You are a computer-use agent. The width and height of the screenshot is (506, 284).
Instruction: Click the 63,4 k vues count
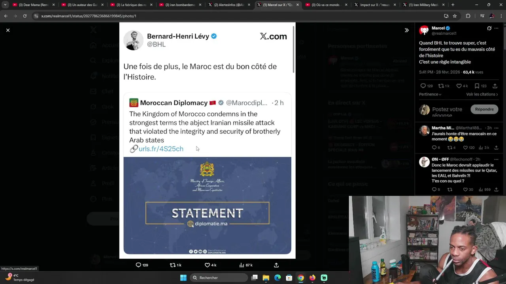[x=473, y=72]
